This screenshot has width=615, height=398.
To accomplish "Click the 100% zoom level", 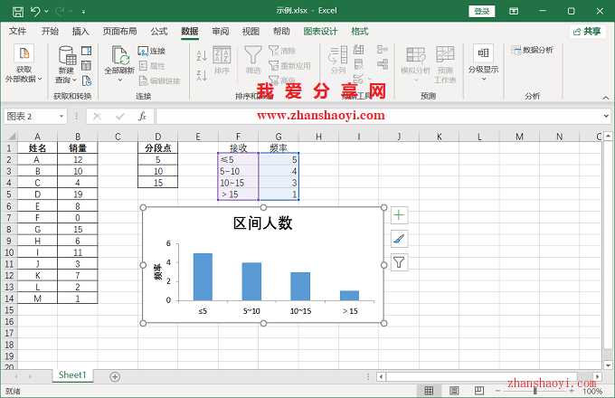I will 592,391.
